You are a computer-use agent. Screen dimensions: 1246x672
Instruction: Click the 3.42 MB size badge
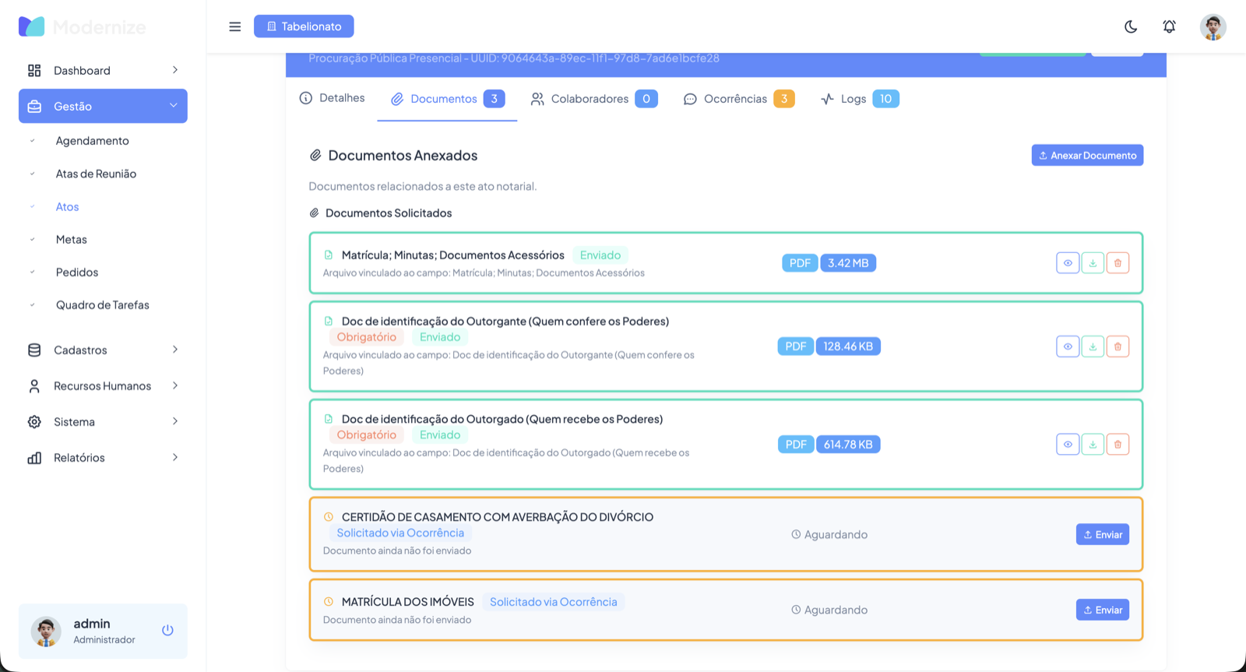pyautogui.click(x=848, y=263)
